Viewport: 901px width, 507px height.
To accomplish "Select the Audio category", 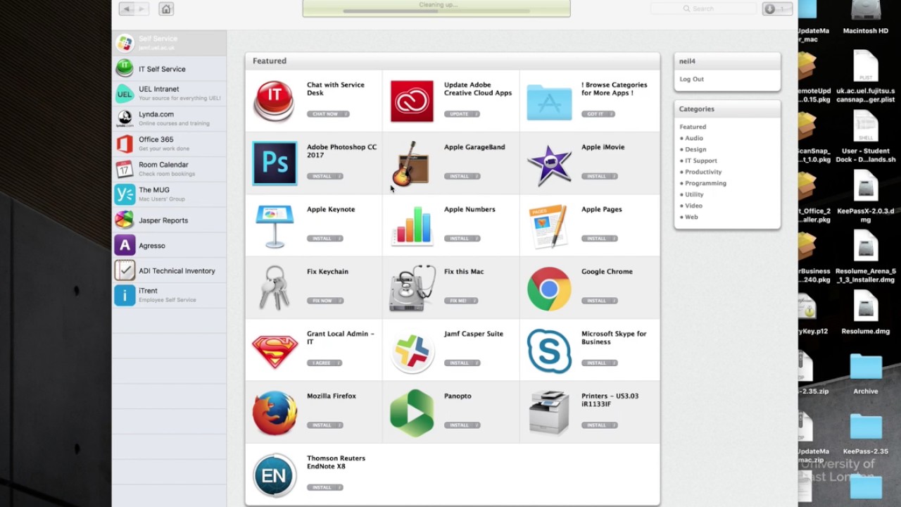I will pyautogui.click(x=694, y=138).
